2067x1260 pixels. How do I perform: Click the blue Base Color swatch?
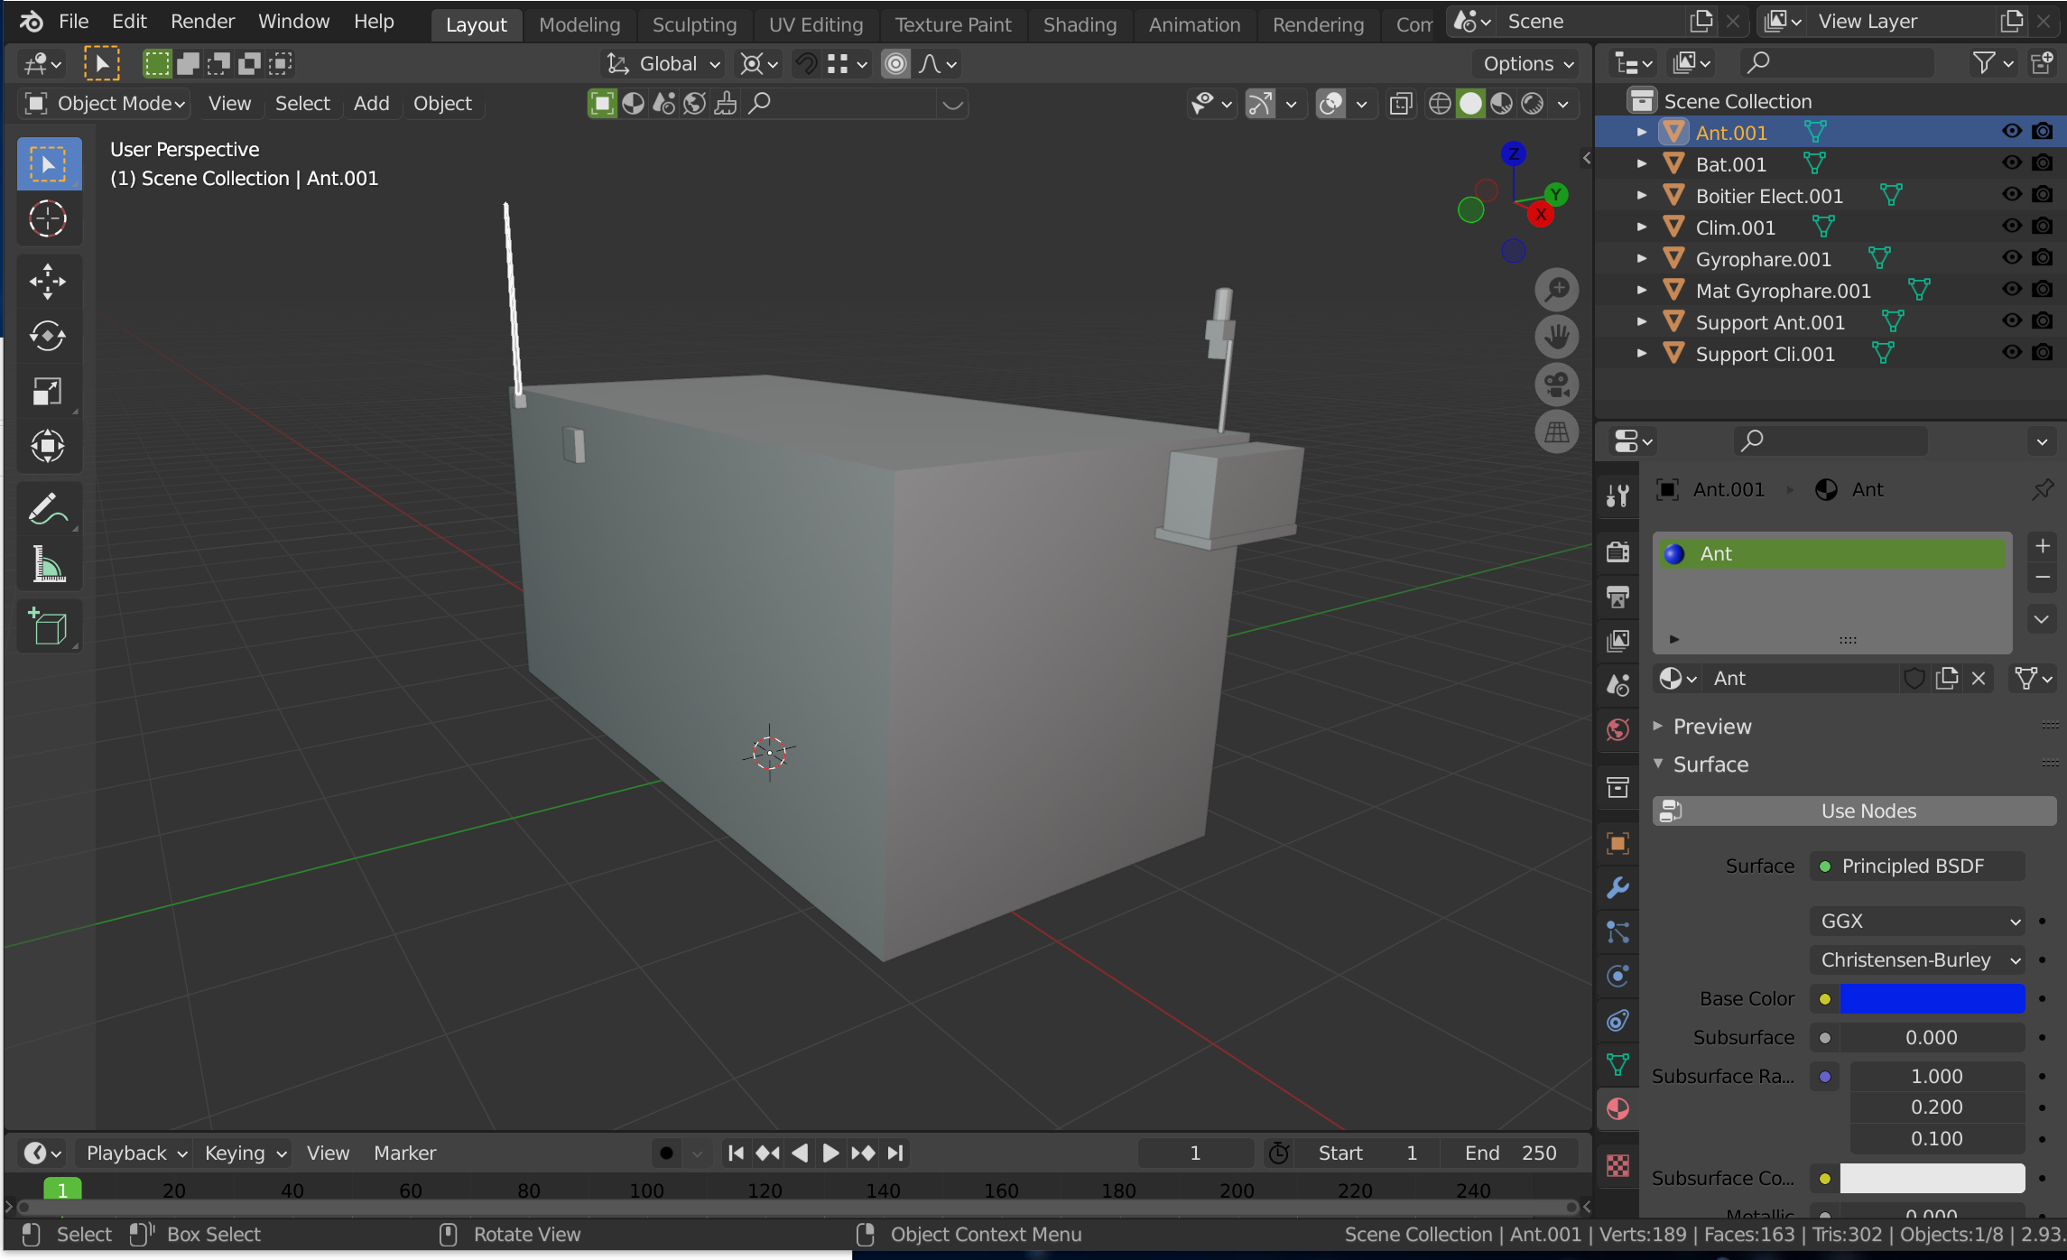click(x=1932, y=998)
